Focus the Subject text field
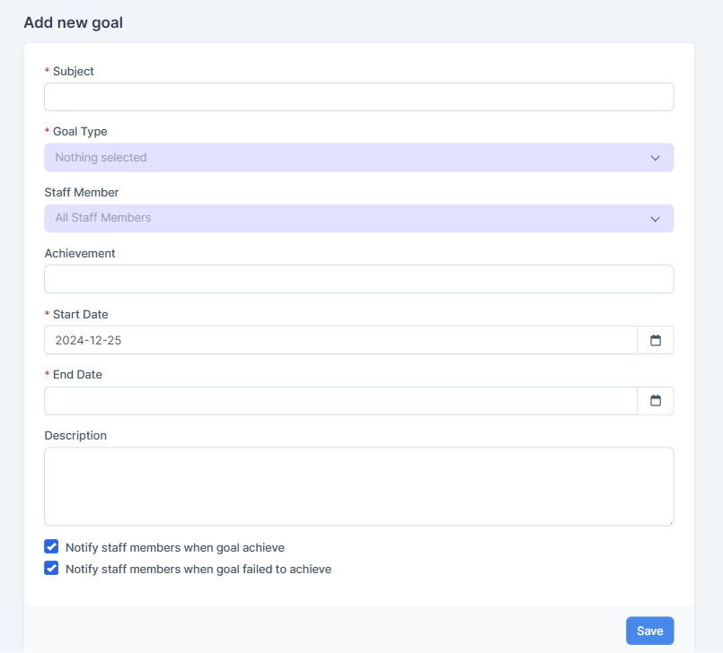Viewport: 723px width, 653px height. 358,97
